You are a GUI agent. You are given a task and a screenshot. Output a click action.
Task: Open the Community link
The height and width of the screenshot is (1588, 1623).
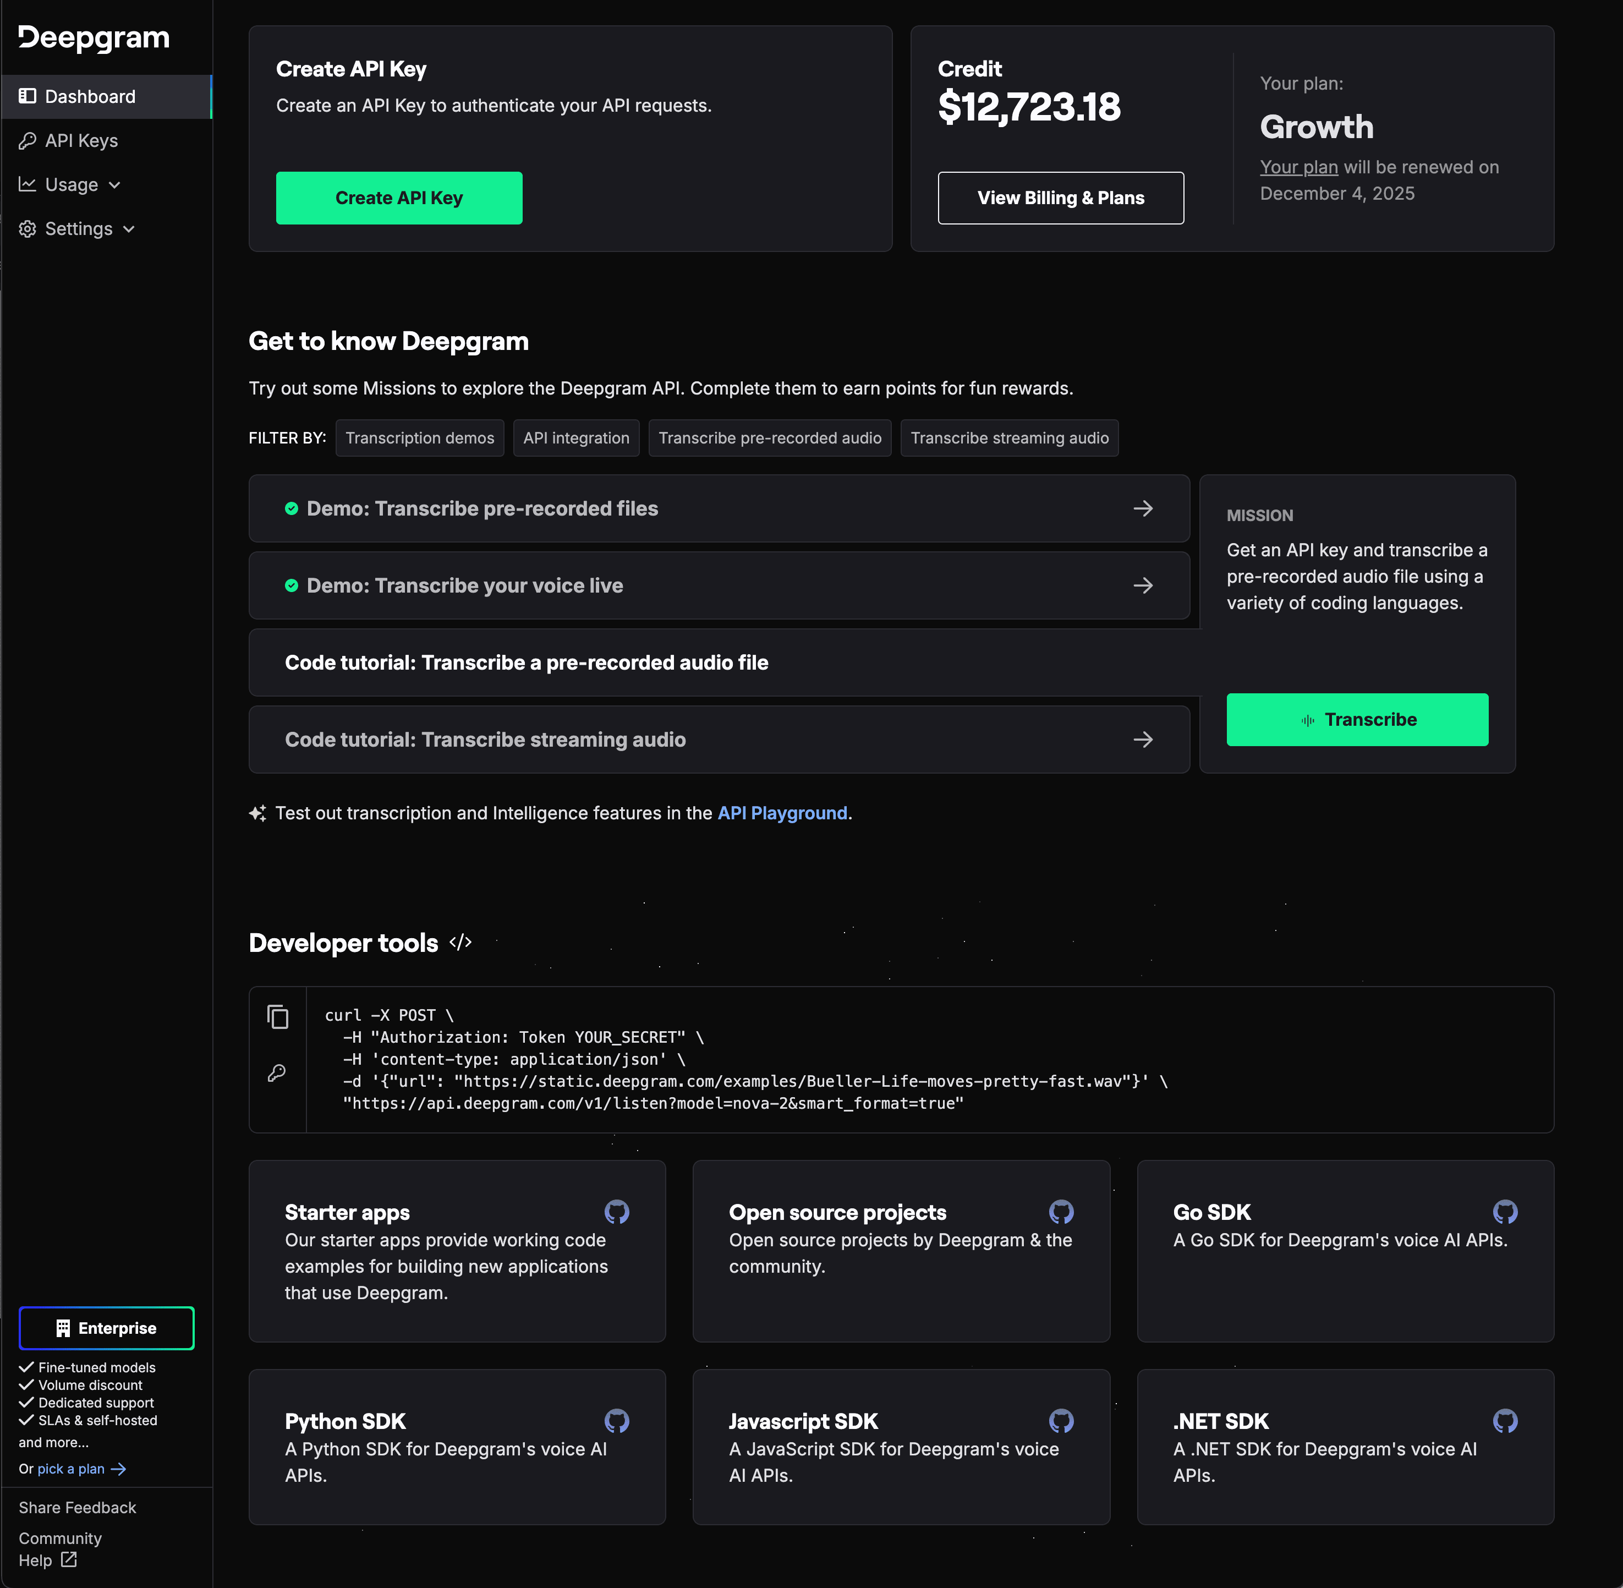click(x=60, y=1538)
